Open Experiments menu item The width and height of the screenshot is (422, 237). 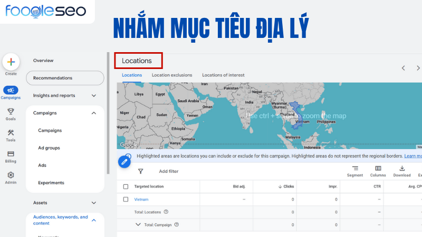(x=51, y=183)
